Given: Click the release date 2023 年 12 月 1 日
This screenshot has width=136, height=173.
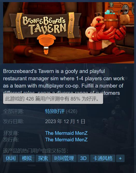Looking at the screenshot, I should (65, 122).
